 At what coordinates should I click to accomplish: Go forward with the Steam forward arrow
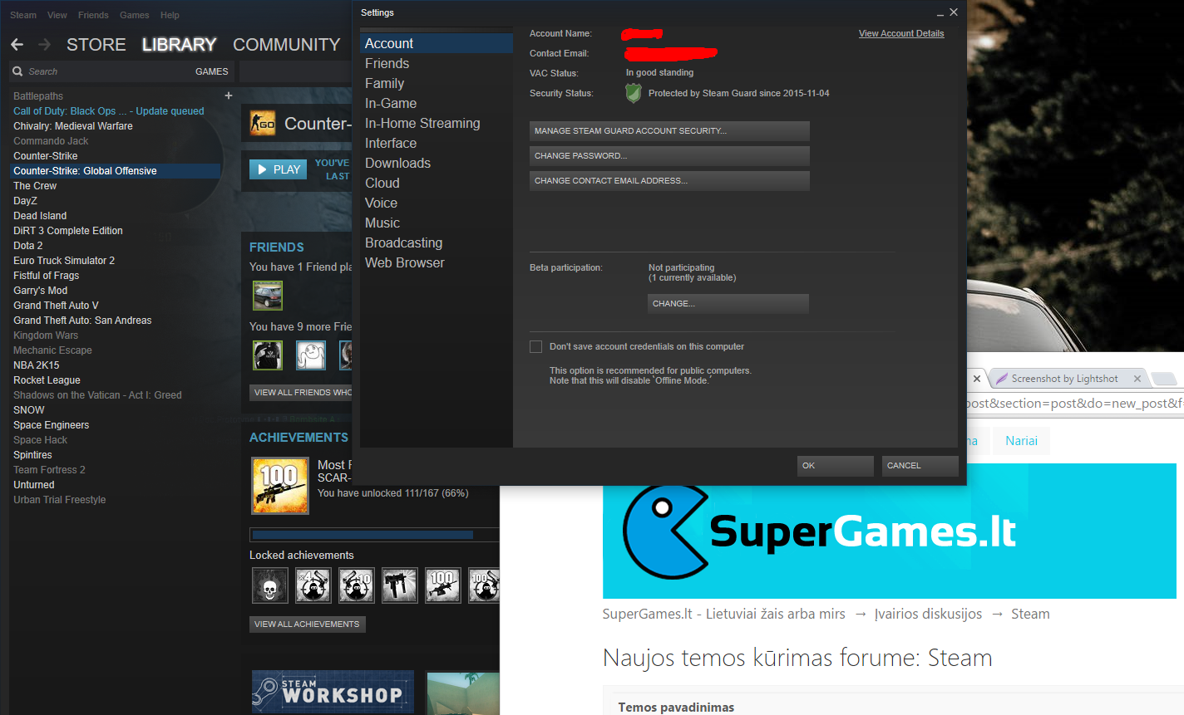[x=44, y=44]
